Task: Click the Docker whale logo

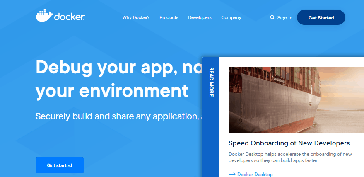Action: point(60,16)
